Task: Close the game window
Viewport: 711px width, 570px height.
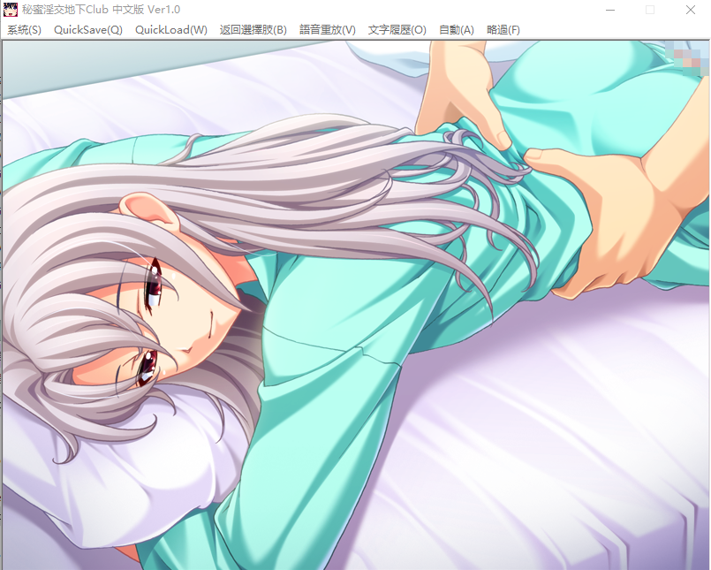Action: pyautogui.click(x=690, y=10)
